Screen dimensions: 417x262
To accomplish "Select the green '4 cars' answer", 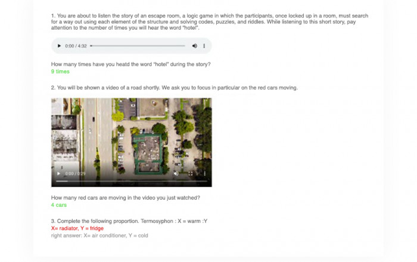I will click(59, 205).
